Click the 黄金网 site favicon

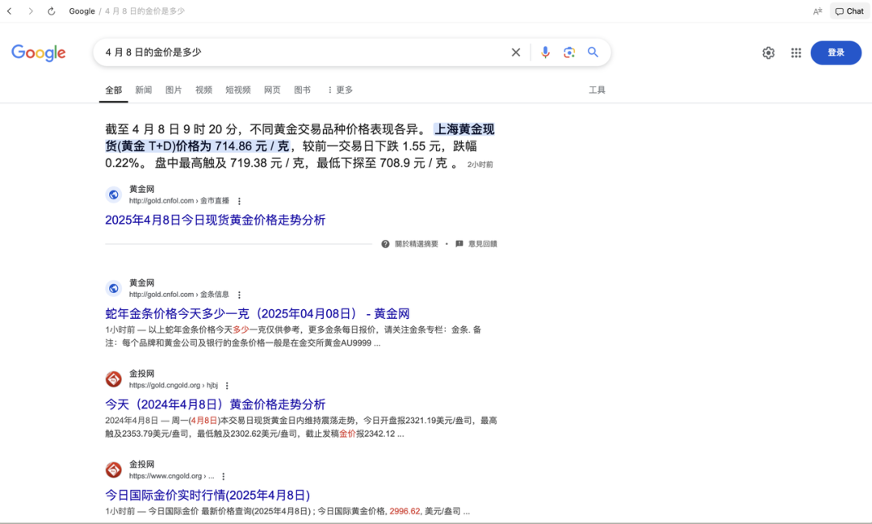click(x=113, y=194)
